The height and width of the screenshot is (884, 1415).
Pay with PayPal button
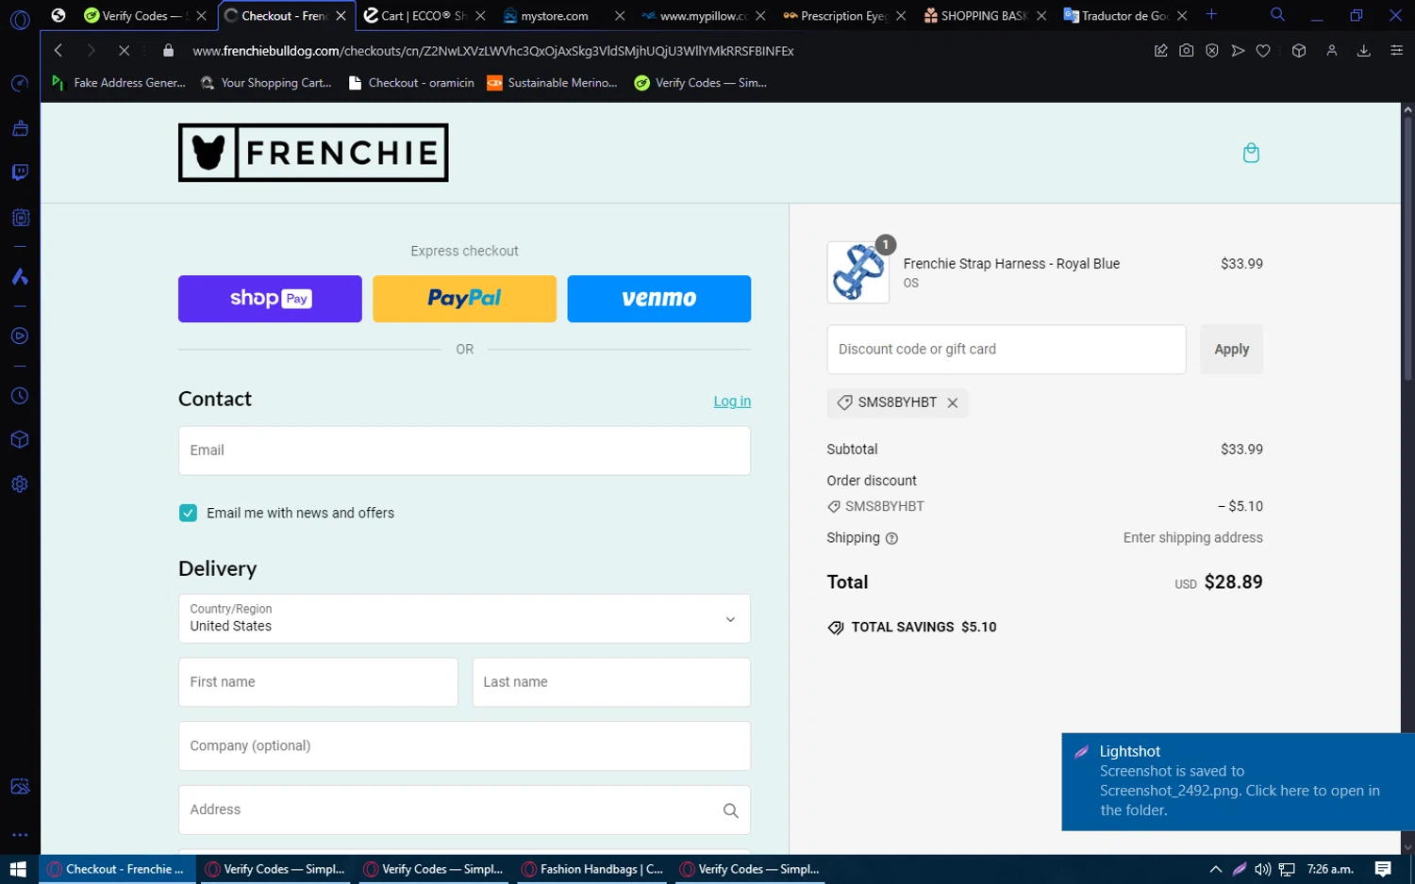click(464, 299)
